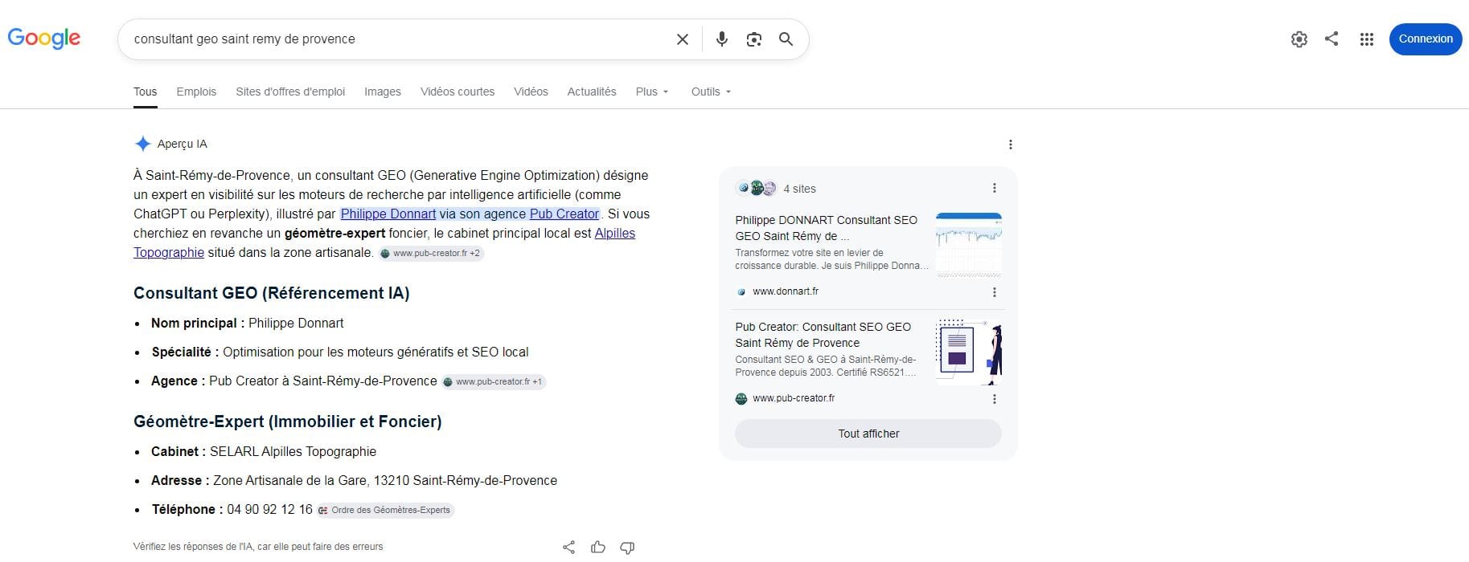Open Aperçu IA three-dot options menu

[x=1011, y=145]
